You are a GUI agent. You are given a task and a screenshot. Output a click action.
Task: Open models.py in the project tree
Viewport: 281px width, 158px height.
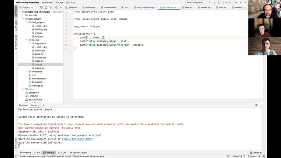[40, 57]
